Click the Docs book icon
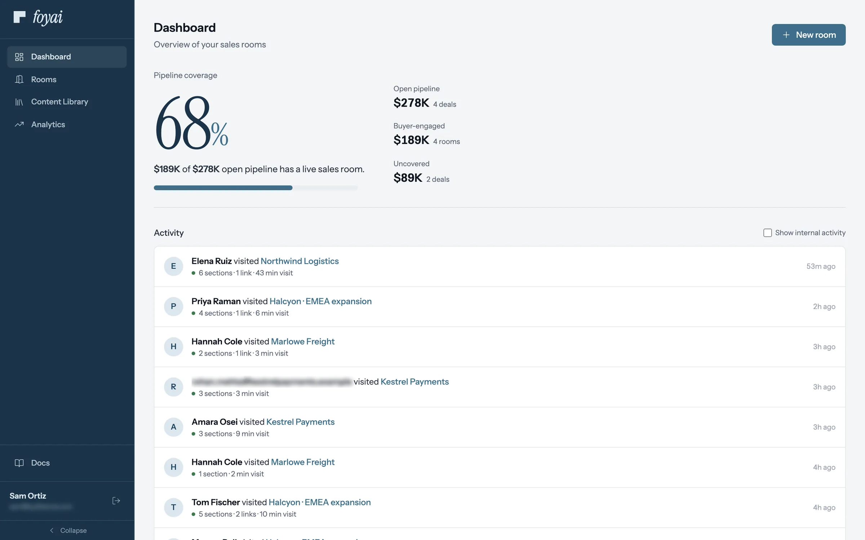The width and height of the screenshot is (865, 540). [19, 463]
